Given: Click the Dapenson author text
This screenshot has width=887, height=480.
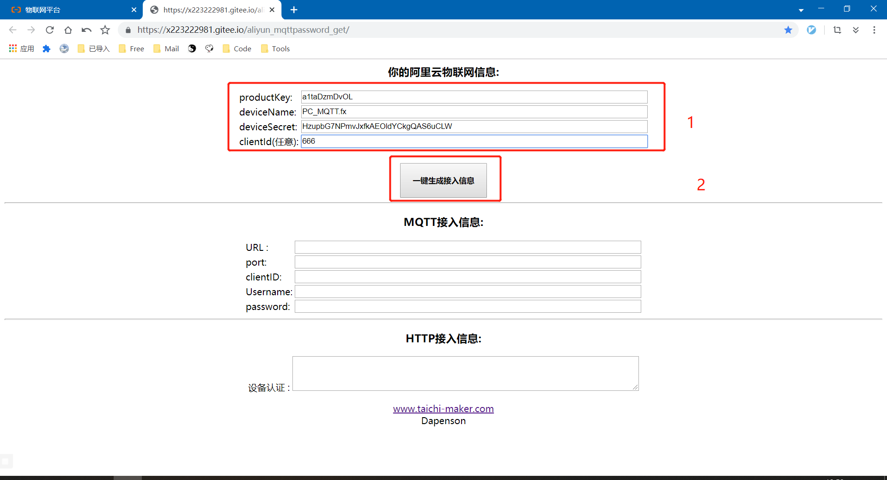Looking at the screenshot, I should (x=443, y=421).
